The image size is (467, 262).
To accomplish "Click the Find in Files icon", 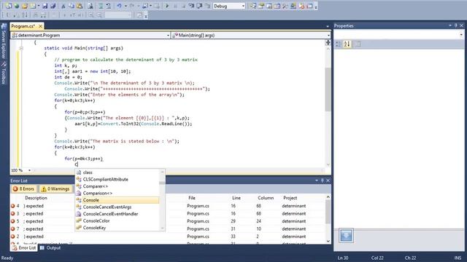I will (x=90, y=6).
